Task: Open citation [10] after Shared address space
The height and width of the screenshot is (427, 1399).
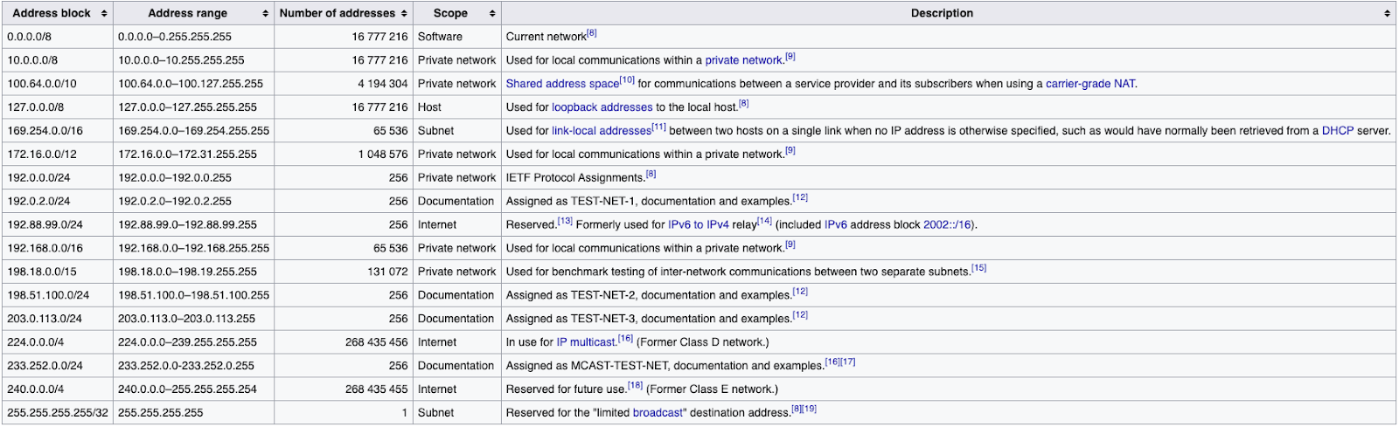Action: click(627, 80)
